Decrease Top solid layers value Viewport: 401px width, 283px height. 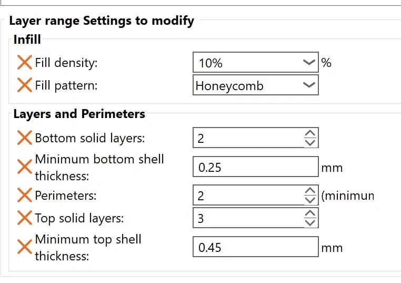point(310,222)
